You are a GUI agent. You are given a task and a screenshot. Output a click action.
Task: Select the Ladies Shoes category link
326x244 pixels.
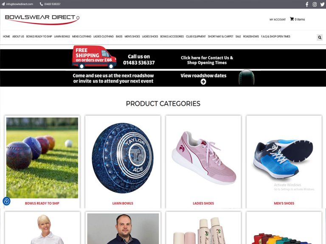coord(203,203)
